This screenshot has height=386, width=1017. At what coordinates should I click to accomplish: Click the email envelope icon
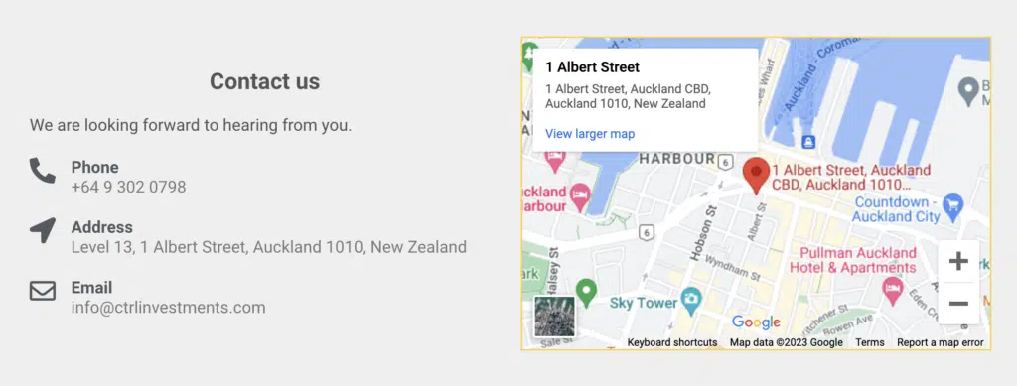tap(42, 291)
